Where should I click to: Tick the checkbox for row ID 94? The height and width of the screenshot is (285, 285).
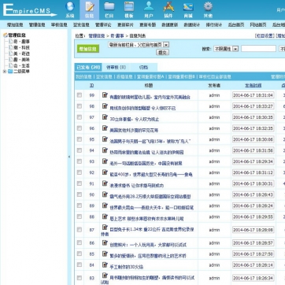tap(80, 150)
